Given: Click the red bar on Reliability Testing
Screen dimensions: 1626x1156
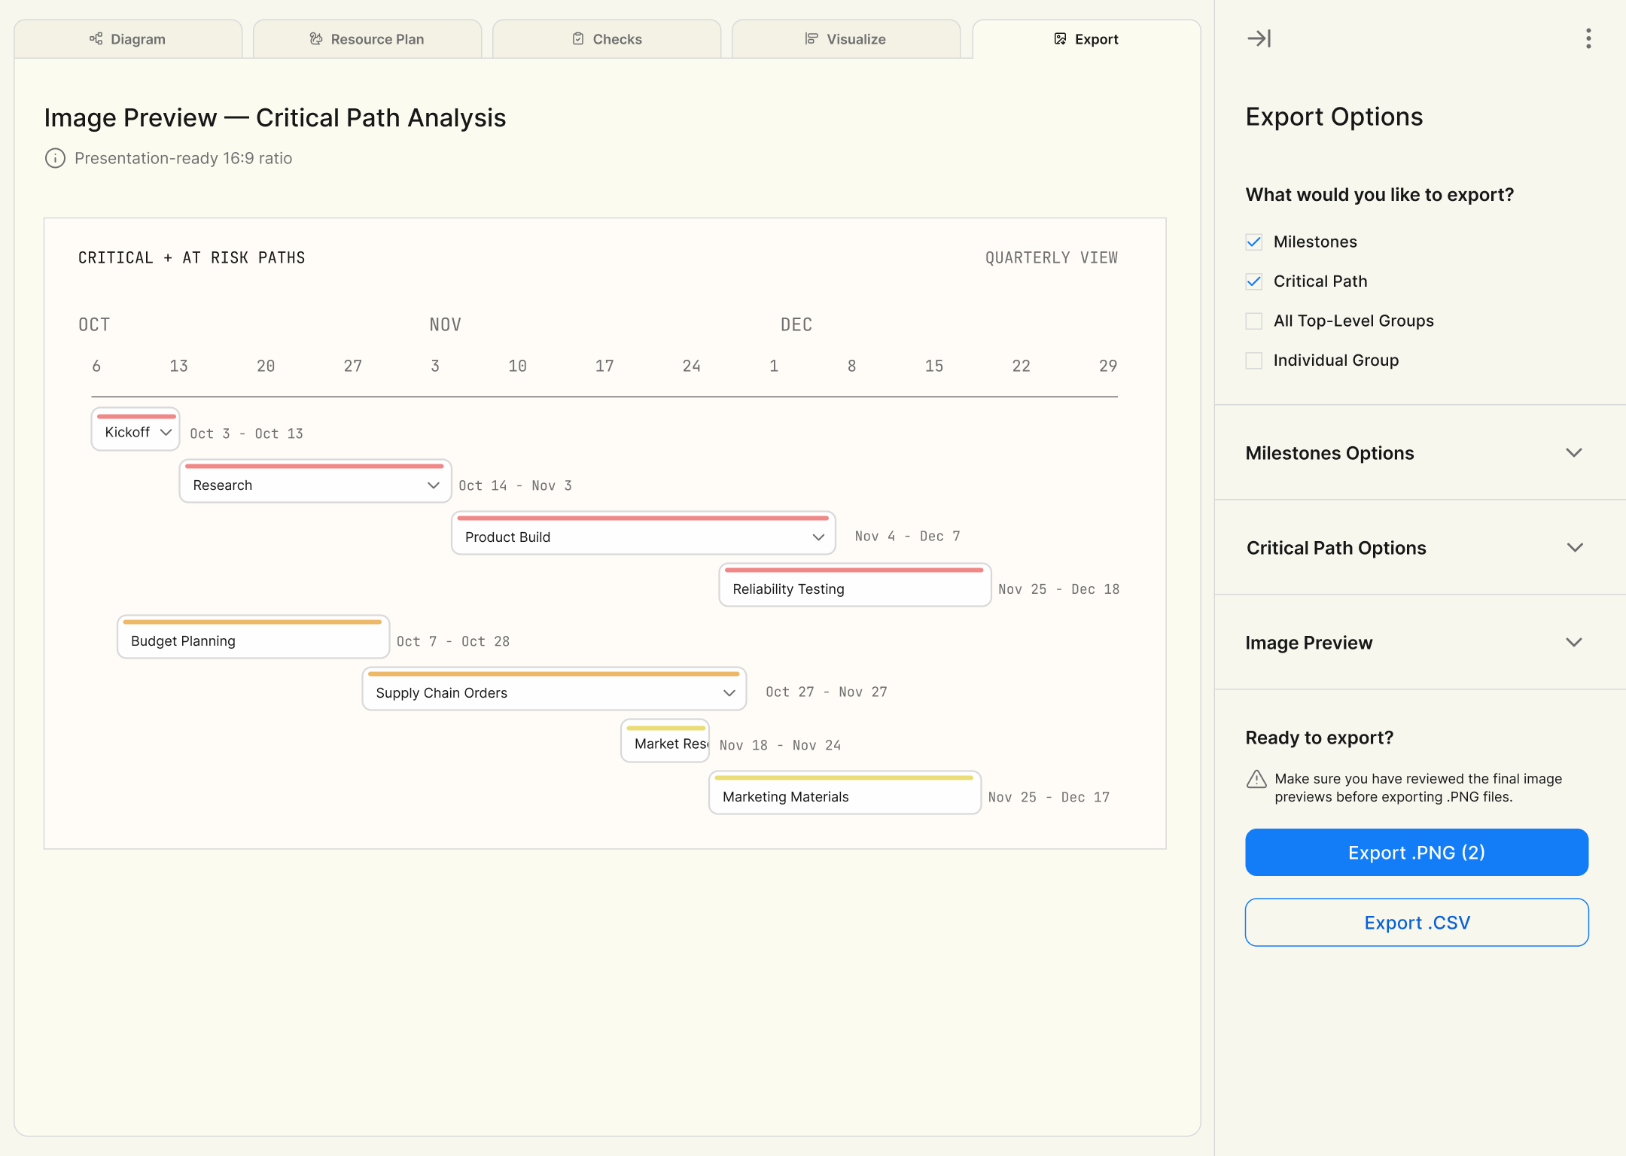Looking at the screenshot, I should pos(854,570).
